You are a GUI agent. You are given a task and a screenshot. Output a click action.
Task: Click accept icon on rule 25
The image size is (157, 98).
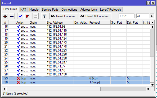[19, 62]
